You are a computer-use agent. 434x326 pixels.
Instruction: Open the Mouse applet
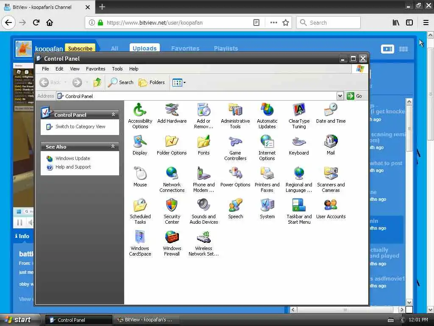coord(140,177)
